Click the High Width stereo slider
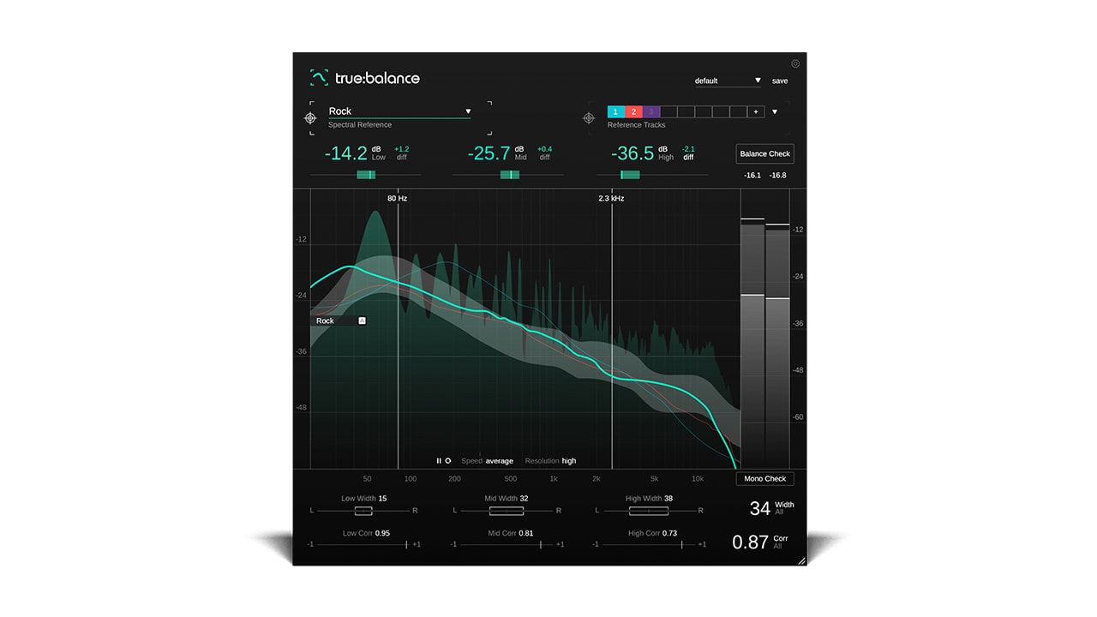 [649, 511]
